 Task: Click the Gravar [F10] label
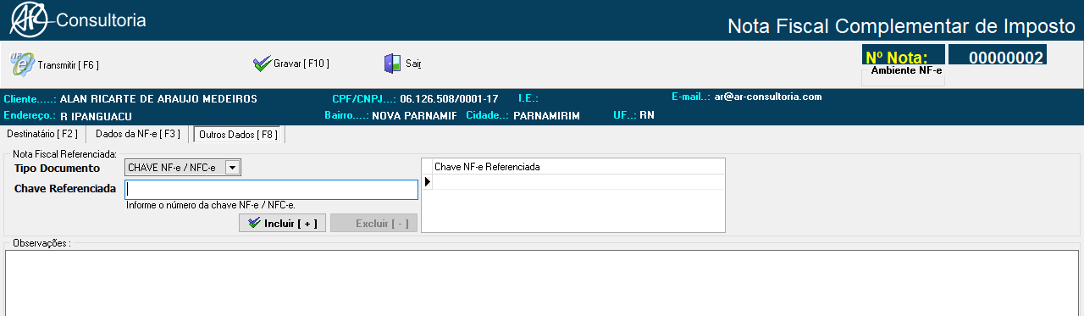(301, 64)
